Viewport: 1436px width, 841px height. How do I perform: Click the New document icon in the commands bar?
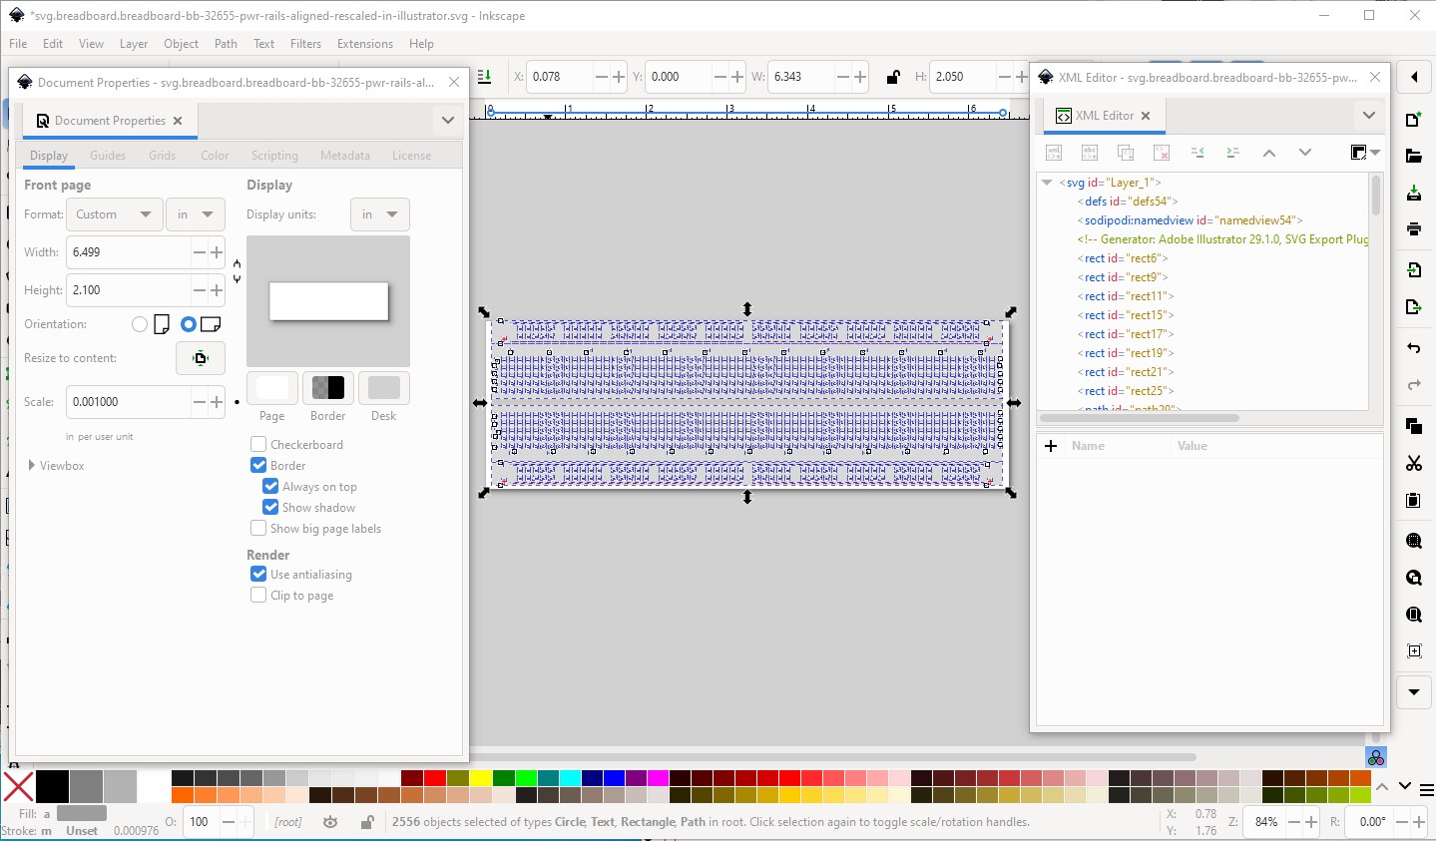(1414, 120)
